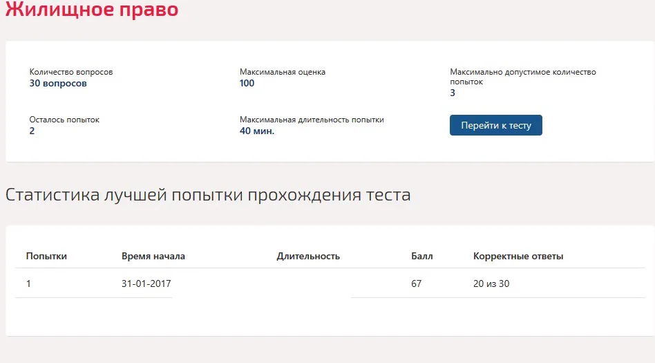This screenshot has width=655, height=363.
Task: Click the 'Количество вопросов' label
Action: click(x=71, y=72)
